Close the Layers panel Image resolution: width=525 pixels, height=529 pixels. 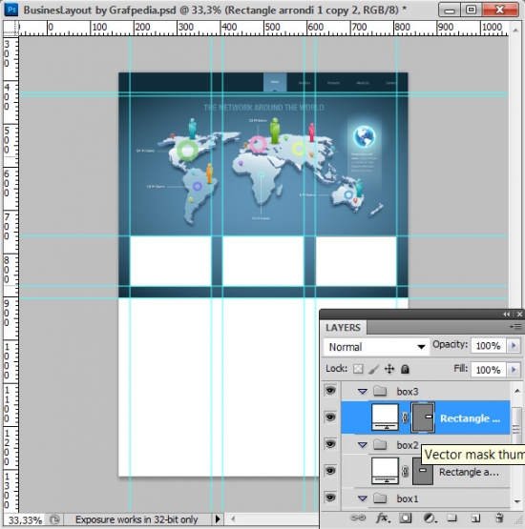(x=519, y=315)
